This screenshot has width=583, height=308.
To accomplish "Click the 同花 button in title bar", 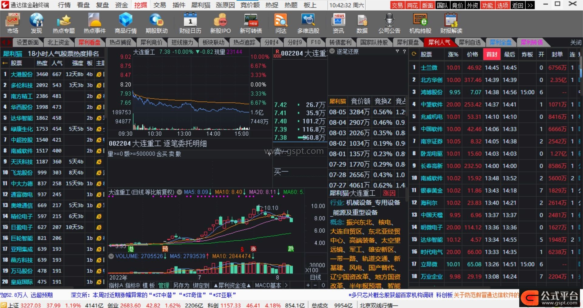I will point(412,5).
